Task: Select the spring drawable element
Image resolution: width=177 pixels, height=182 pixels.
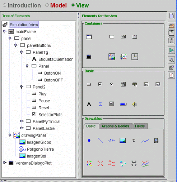Action: tap(111, 141)
